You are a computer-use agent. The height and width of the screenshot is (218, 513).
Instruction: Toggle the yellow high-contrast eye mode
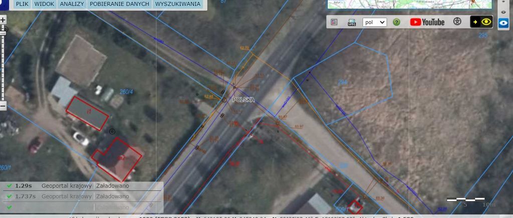click(x=482, y=22)
